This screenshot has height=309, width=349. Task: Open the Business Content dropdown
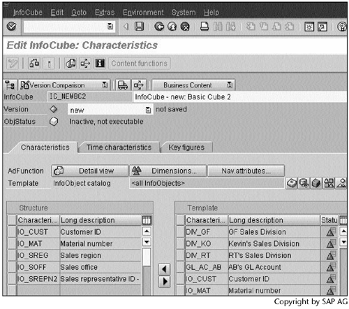230,85
